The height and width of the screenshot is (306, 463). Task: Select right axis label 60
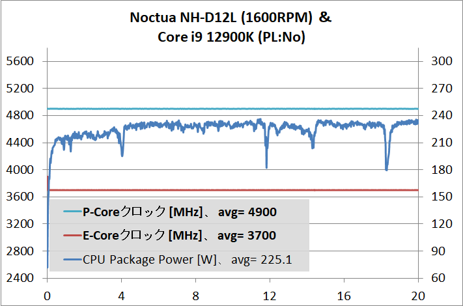(438, 278)
